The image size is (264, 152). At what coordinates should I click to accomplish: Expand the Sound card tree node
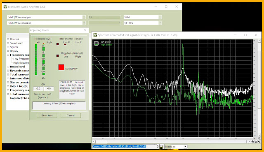click(x=8, y=43)
